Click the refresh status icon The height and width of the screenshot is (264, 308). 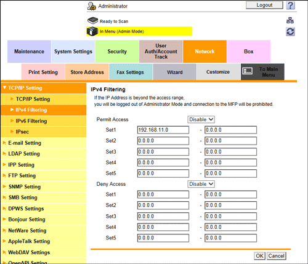pyautogui.click(x=290, y=32)
